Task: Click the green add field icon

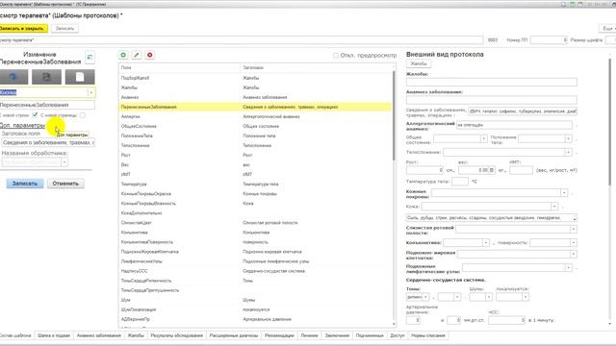Action: (123, 56)
